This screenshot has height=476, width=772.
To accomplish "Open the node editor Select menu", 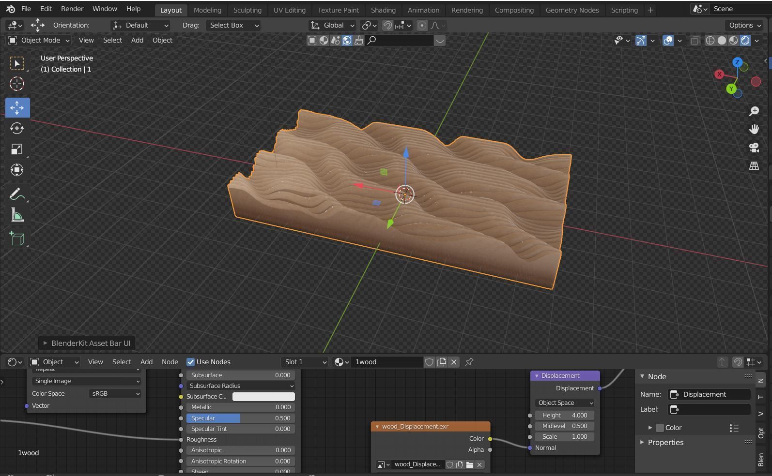I will (122, 362).
